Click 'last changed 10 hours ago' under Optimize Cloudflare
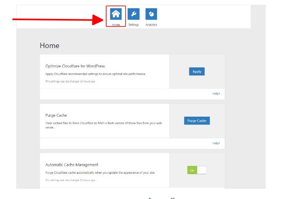This screenshot has height=199, width=281. 70,82
